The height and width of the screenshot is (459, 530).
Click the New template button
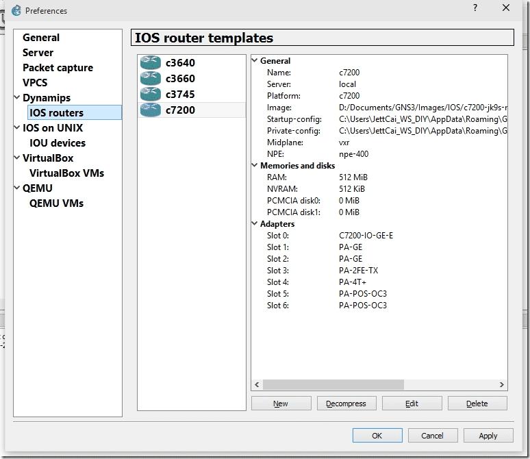click(x=281, y=404)
